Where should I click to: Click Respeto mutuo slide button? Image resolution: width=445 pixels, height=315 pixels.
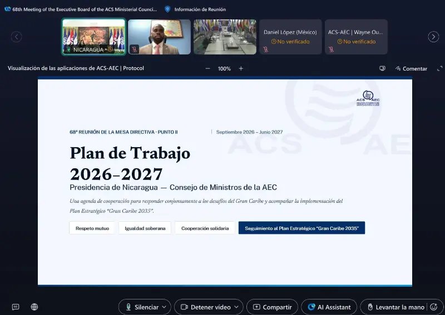click(x=92, y=228)
